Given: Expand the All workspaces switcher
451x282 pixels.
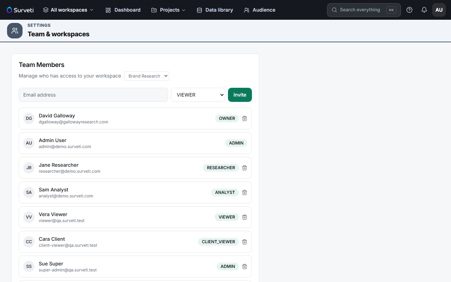Looking at the screenshot, I should point(68,10).
